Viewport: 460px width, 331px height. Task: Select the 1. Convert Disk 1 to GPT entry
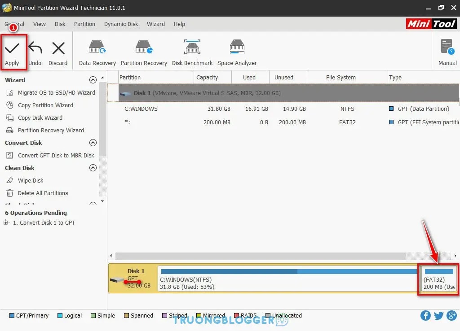tap(44, 222)
